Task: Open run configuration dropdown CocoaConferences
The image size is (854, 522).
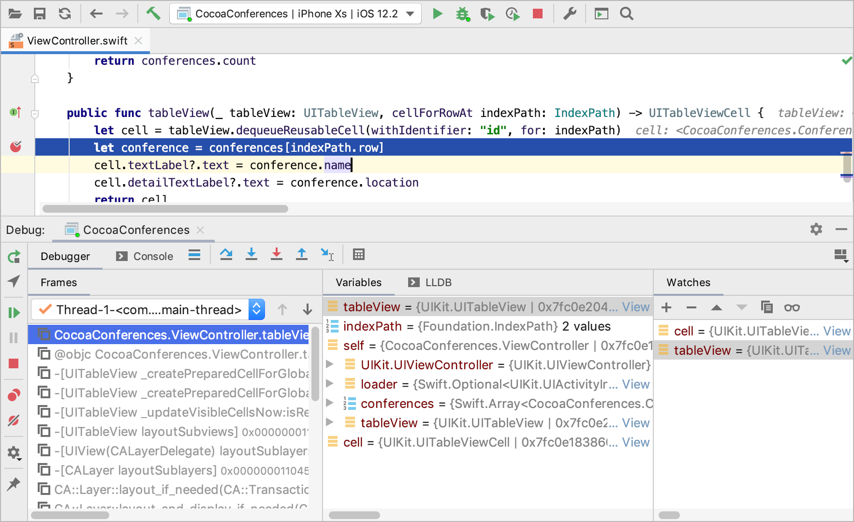Action: [x=295, y=14]
